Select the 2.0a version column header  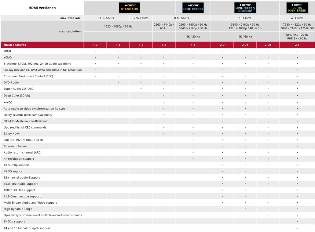(x=245, y=45)
